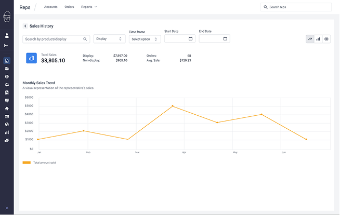Open the user profile icon in sidebar

click(x=7, y=35)
